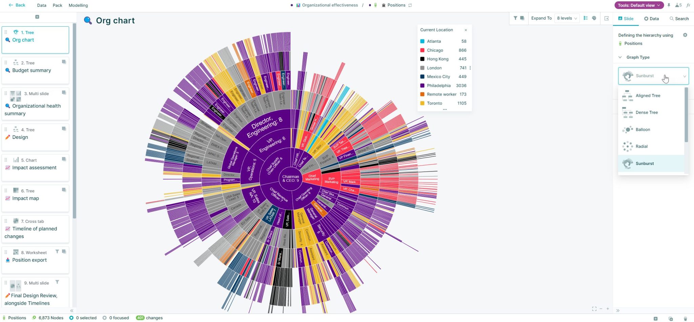Click the Back button
Screen dimensions: 694x322
(x=17, y=5)
